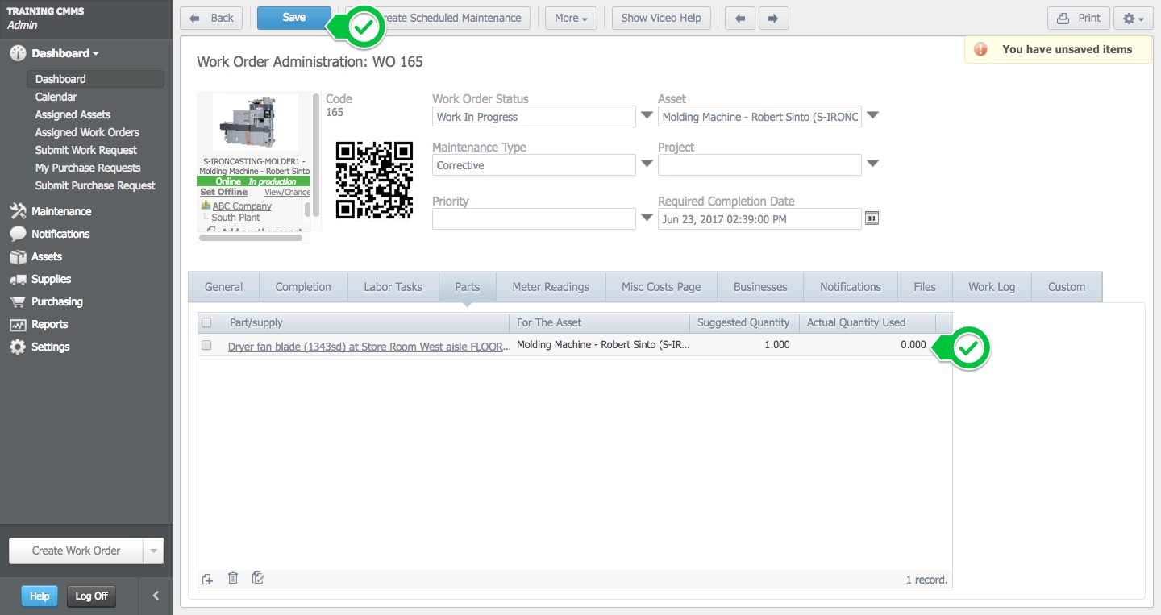Check the Dryer fan blade row checkbox
The width and height of the screenshot is (1161, 615).
(206, 345)
